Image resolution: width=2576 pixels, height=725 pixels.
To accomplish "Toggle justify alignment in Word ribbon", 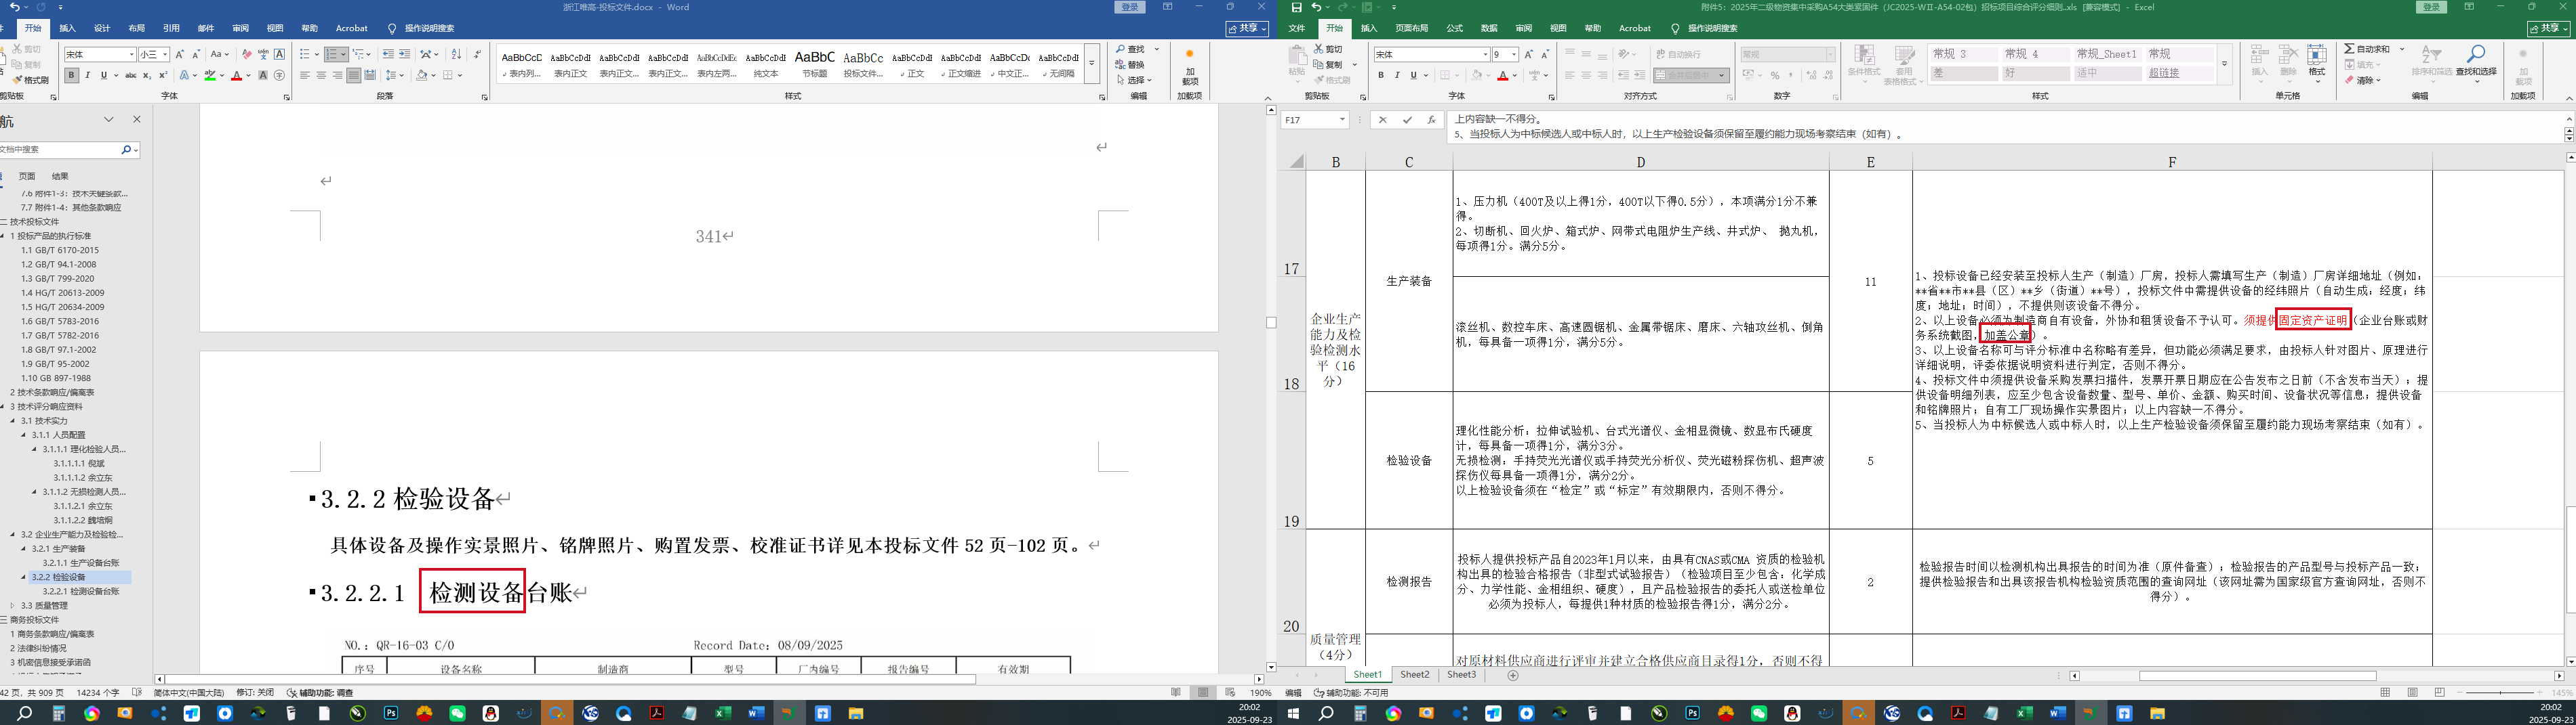I will pos(354,75).
